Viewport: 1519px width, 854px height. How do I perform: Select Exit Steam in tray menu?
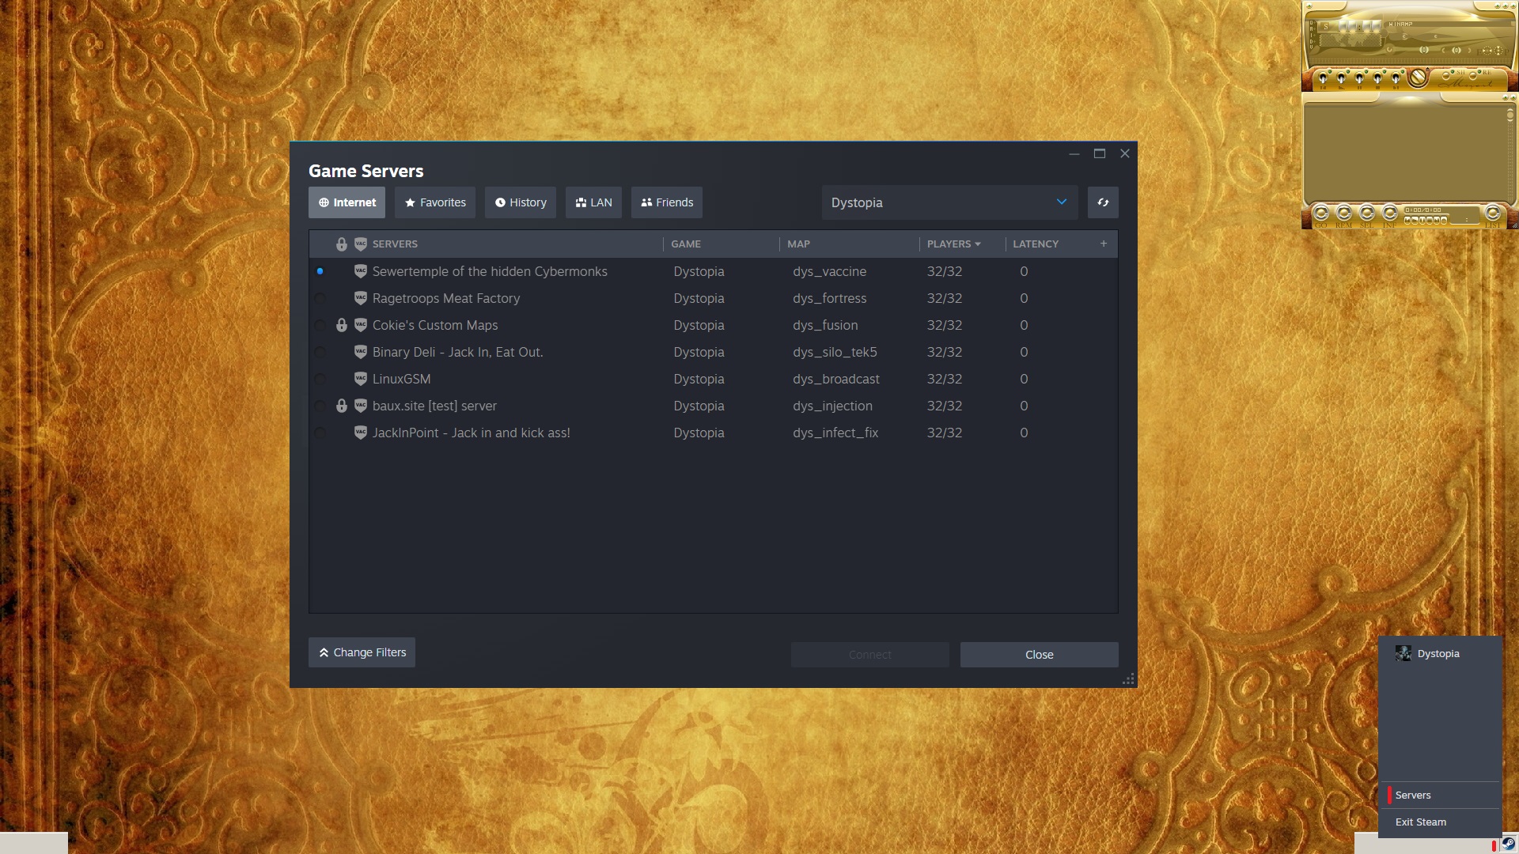tap(1421, 822)
